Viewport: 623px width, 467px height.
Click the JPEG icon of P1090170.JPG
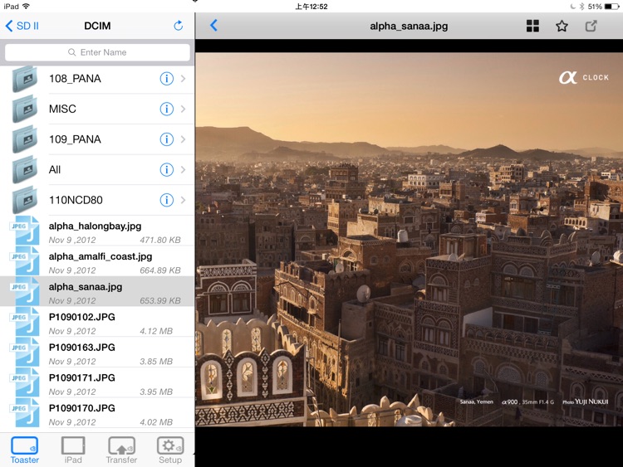(x=25, y=412)
